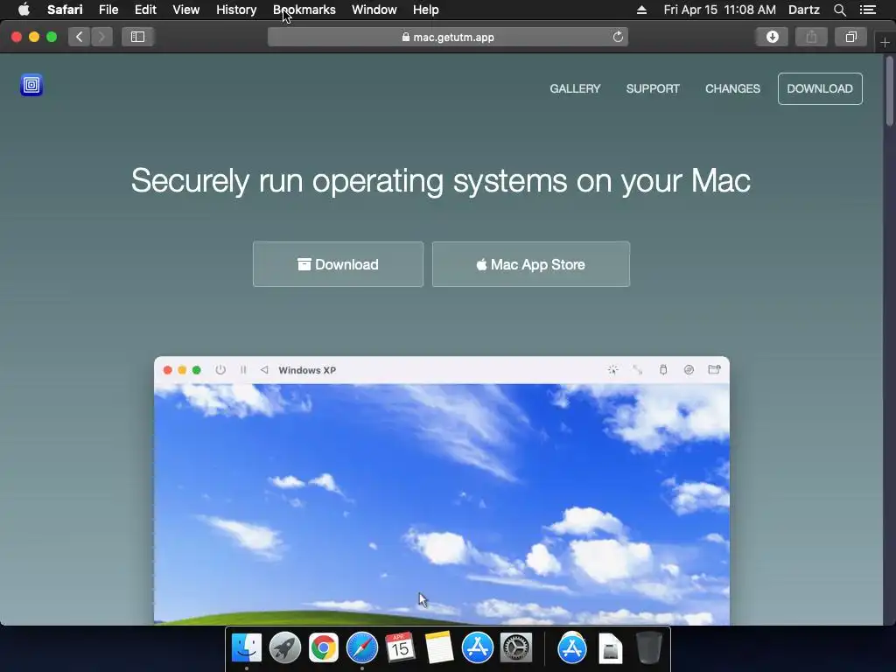The width and height of the screenshot is (896, 672).
Task: Open the Share button in Safari toolbar
Action: 811,37
